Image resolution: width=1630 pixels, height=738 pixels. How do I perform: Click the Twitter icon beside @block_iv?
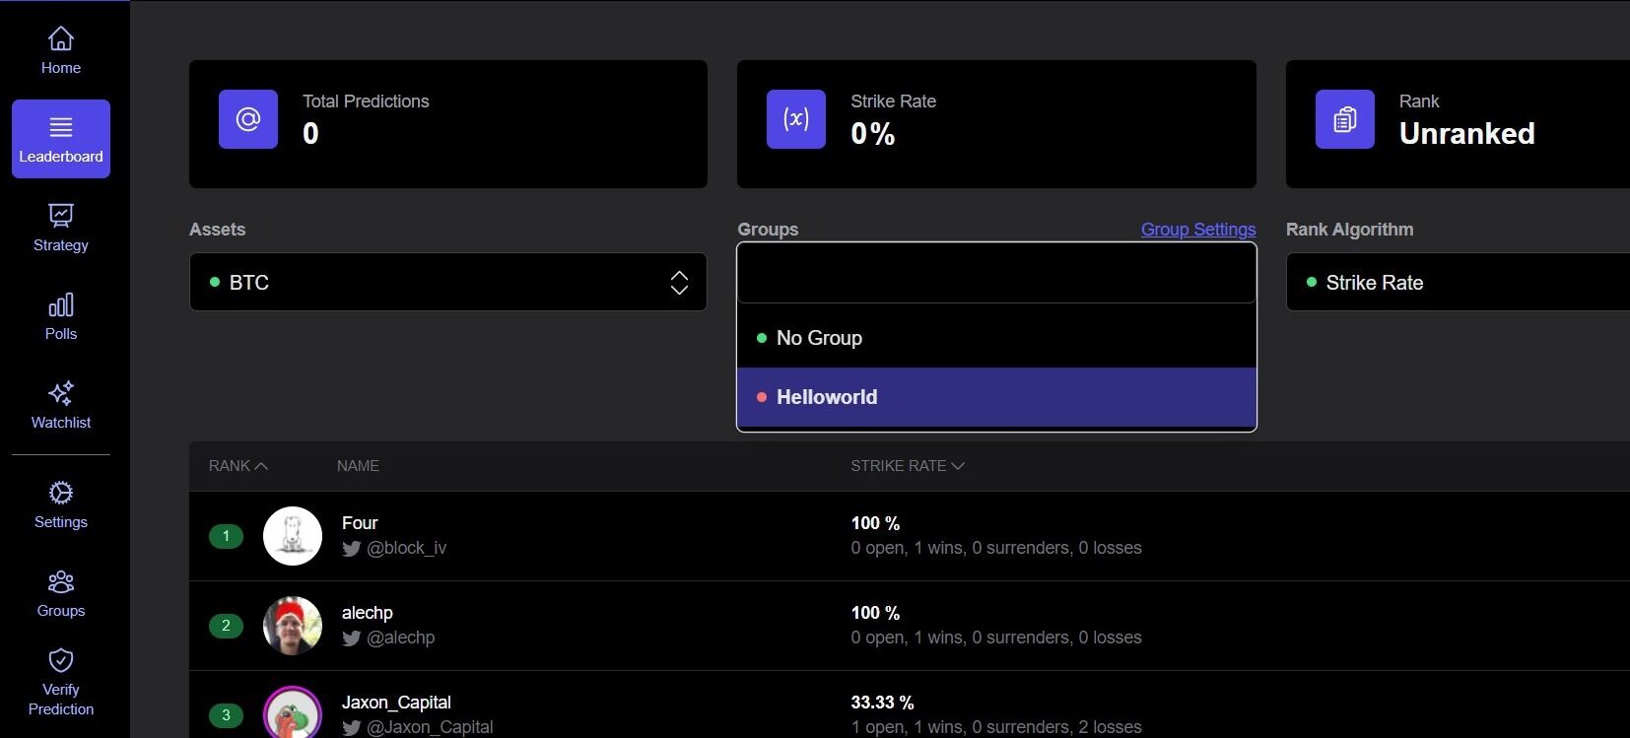tap(351, 549)
